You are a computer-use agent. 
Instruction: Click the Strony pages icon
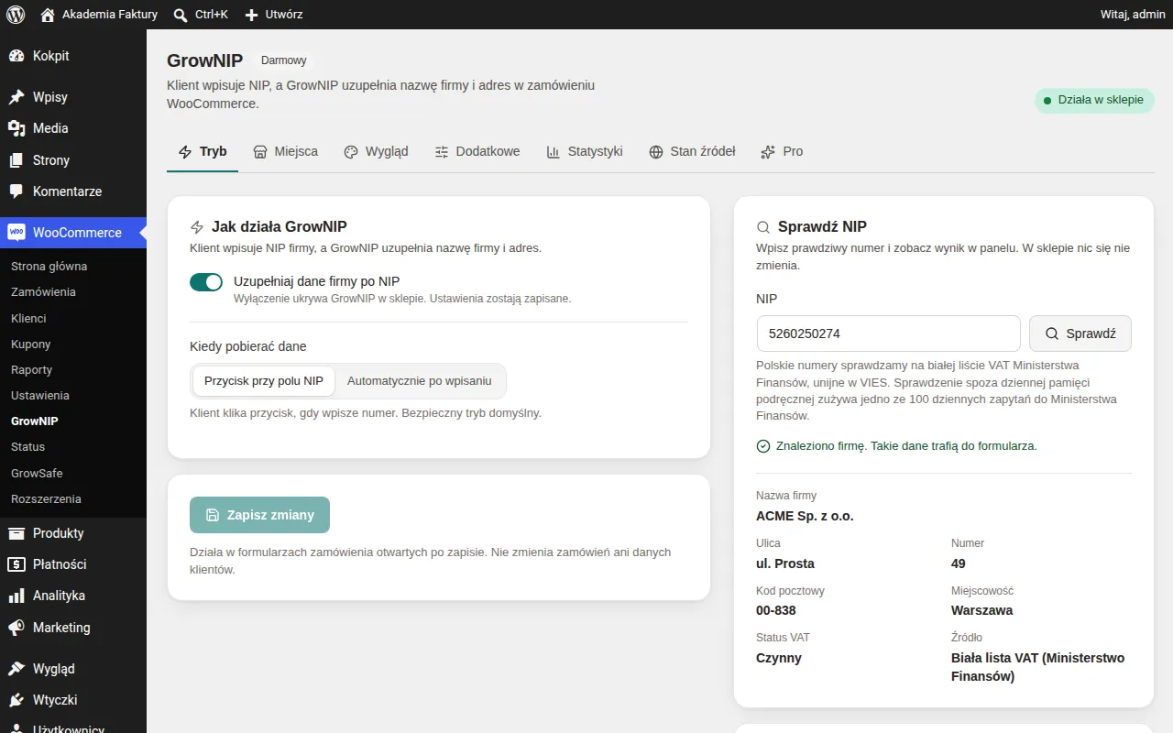coord(16,160)
